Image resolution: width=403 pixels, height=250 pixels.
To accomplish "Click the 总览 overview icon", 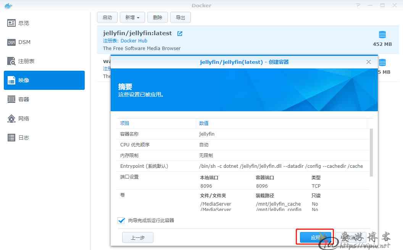I will click(x=11, y=23).
